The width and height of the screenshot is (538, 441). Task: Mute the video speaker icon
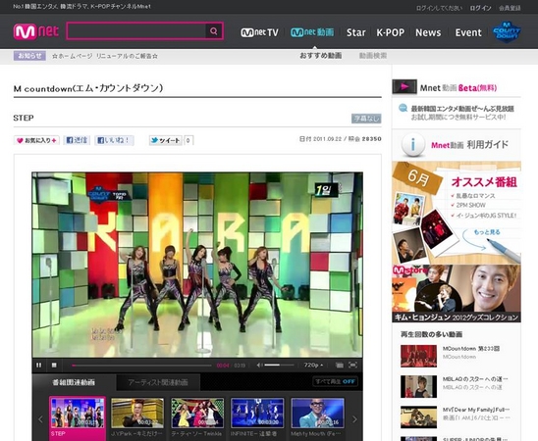(x=260, y=365)
